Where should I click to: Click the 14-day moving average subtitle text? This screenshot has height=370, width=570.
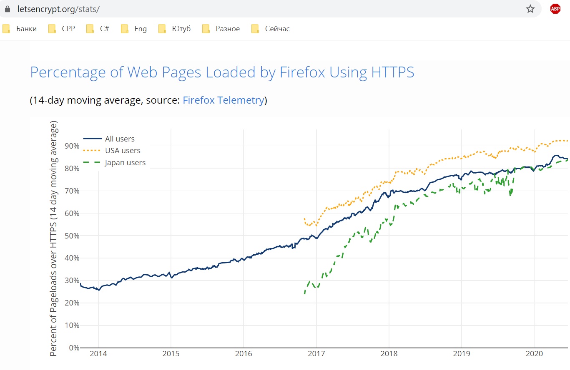[148, 100]
